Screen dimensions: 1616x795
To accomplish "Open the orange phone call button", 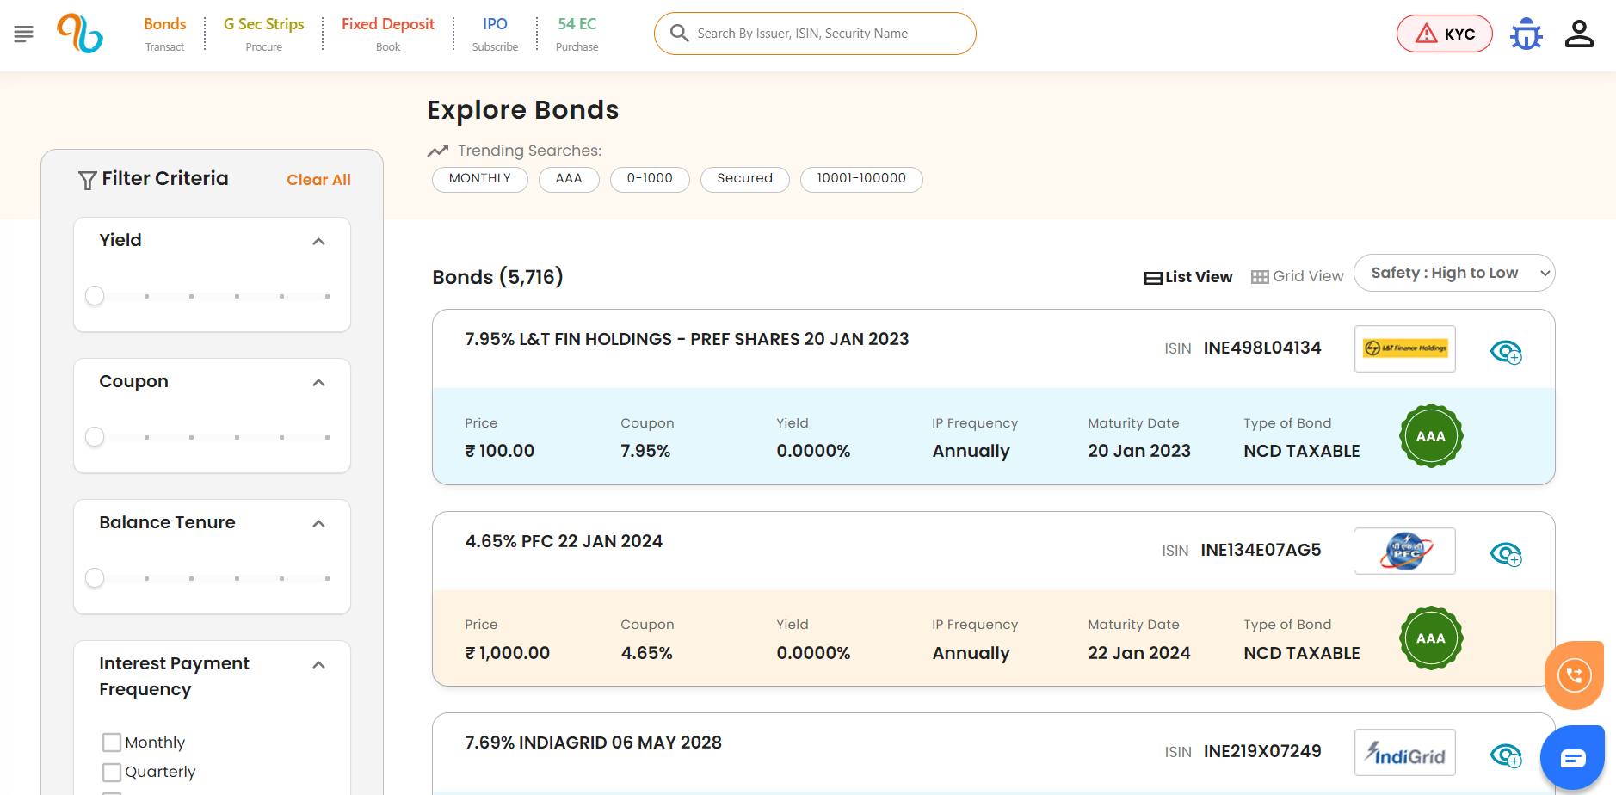I will click(x=1574, y=675).
